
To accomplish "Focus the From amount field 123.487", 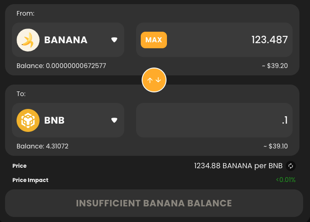I will pyautogui.click(x=214, y=40).
